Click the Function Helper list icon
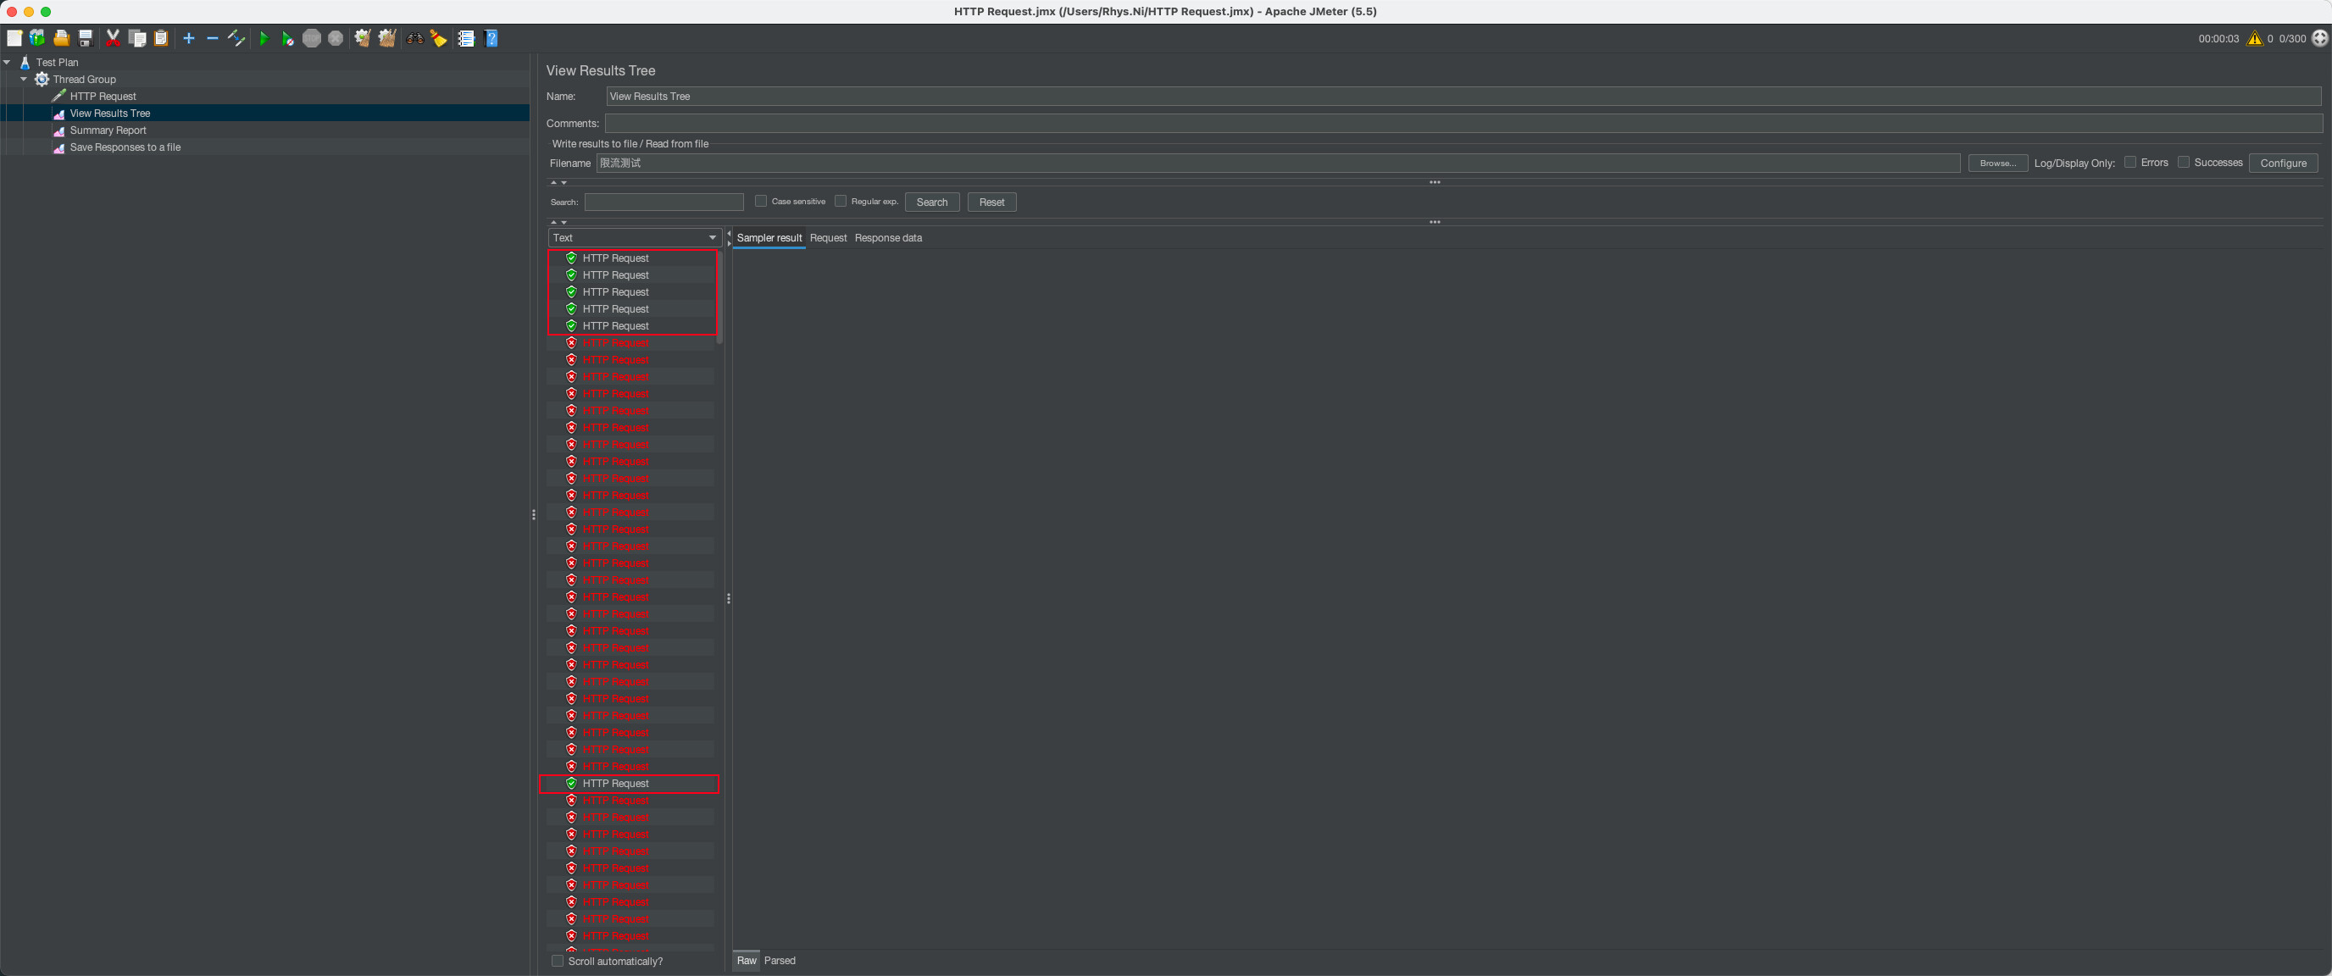This screenshot has height=976, width=2332. point(466,38)
